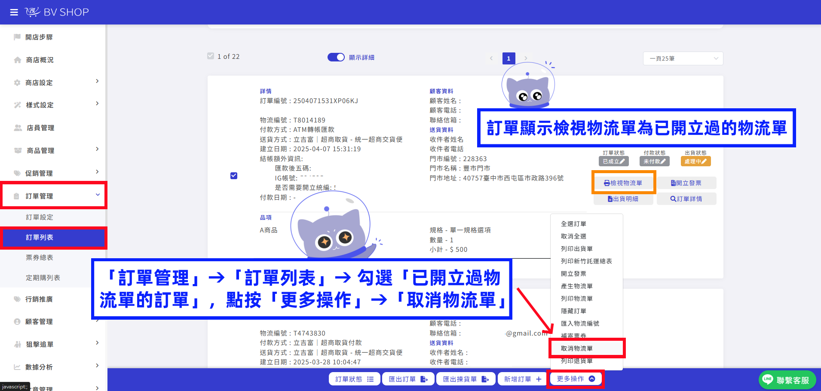Click the 行銷推廣 tag icon
The height and width of the screenshot is (391, 821).
coord(17,299)
